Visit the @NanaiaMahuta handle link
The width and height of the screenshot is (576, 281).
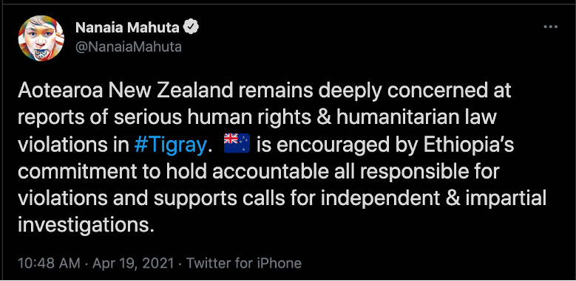[129, 47]
